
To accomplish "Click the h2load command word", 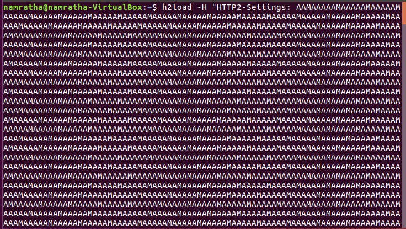I will [177, 7].
